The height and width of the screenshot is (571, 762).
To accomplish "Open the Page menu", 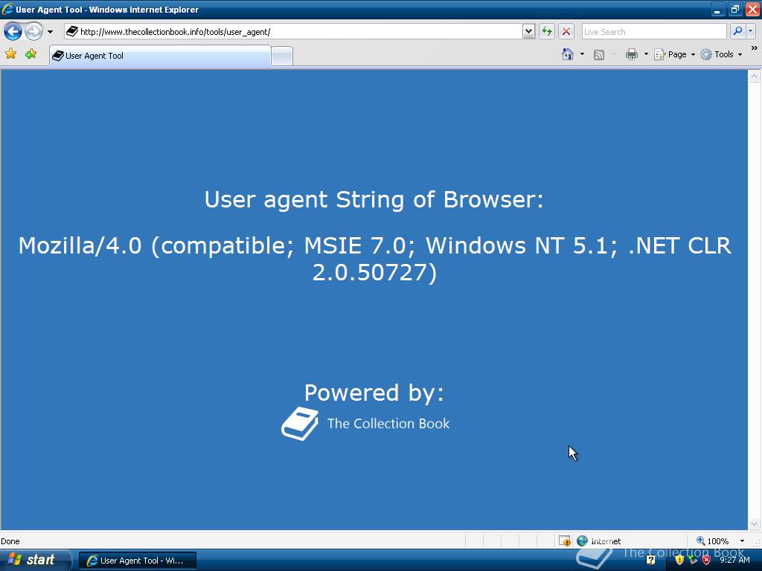I will click(674, 54).
